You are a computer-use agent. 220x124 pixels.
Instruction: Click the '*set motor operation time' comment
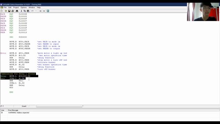[53, 55]
